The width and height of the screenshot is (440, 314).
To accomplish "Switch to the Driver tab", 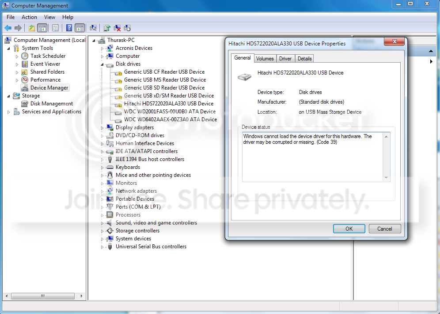I will coord(285,59).
